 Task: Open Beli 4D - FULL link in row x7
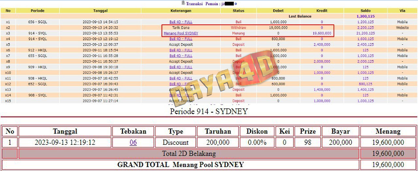click(x=181, y=56)
